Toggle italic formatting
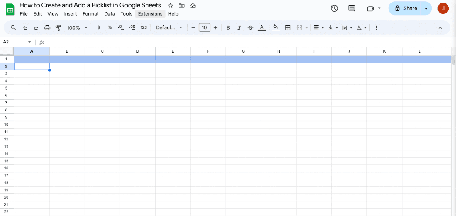Image resolution: width=457 pixels, height=216 pixels. tap(239, 28)
